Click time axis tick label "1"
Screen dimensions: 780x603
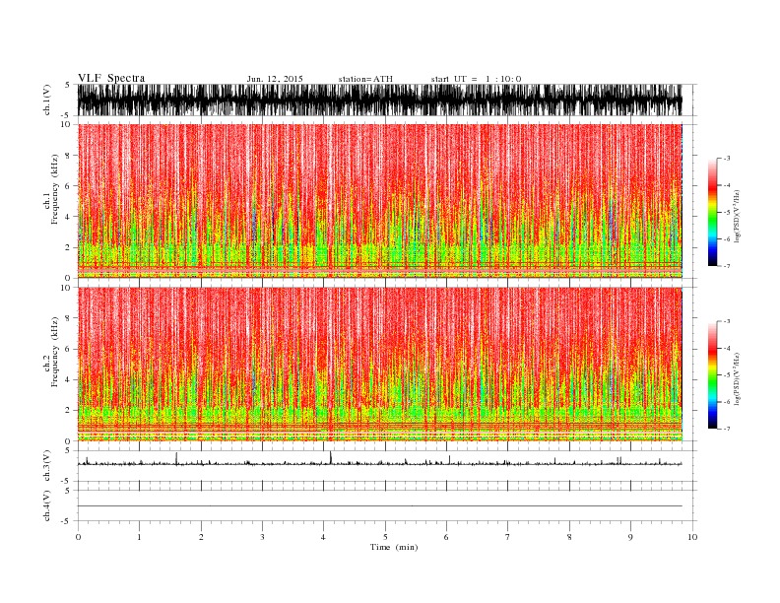click(x=139, y=537)
